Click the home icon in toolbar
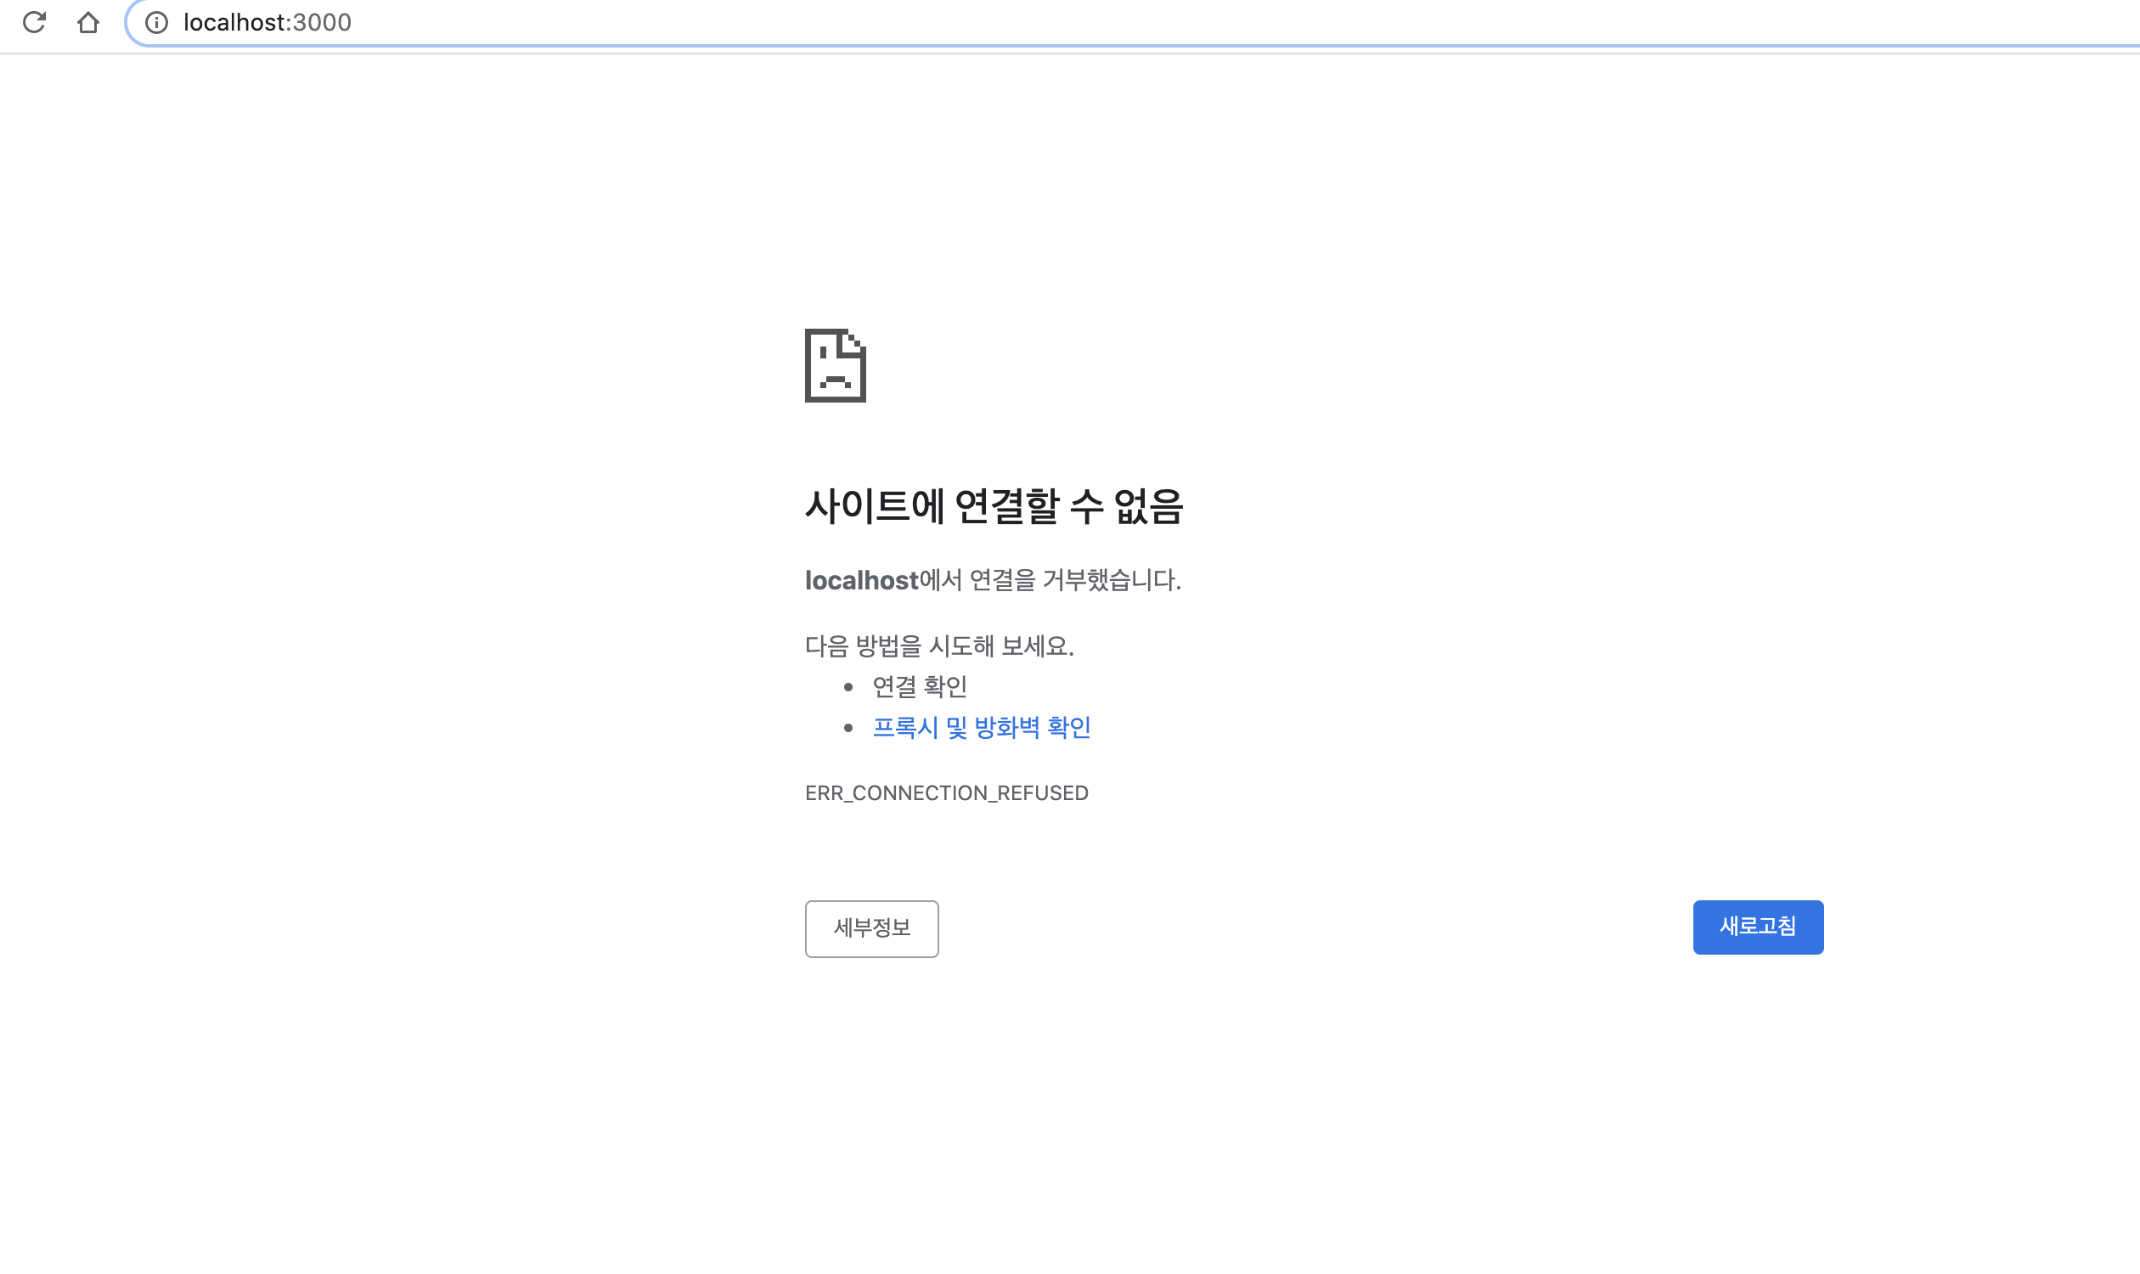 point(88,21)
